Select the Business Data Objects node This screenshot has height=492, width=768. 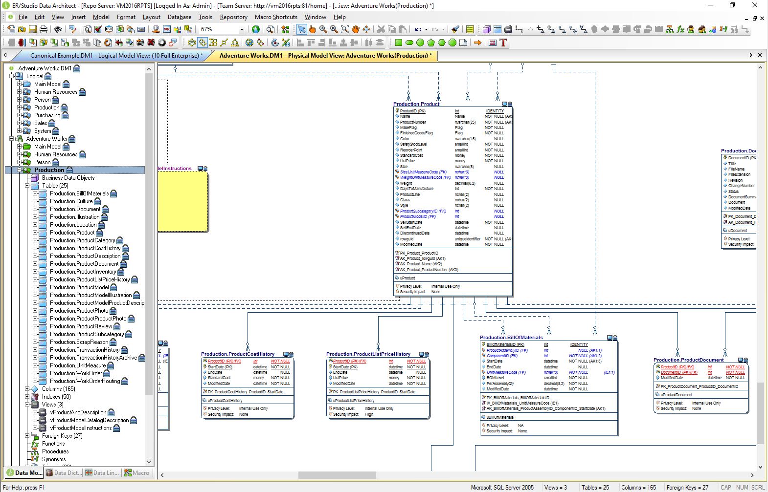(68, 178)
